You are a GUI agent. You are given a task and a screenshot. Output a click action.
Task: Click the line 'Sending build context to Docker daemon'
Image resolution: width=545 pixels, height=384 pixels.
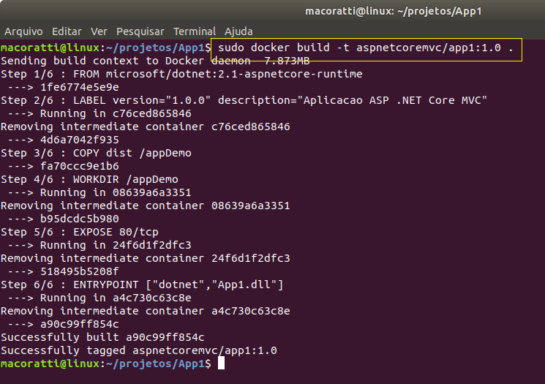155,61
